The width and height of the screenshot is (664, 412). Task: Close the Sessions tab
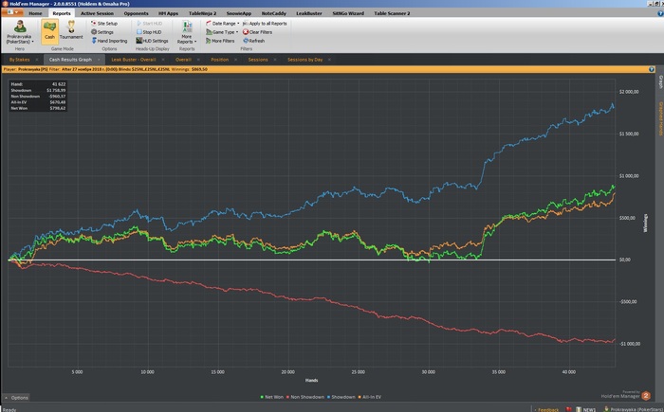[x=275, y=60]
